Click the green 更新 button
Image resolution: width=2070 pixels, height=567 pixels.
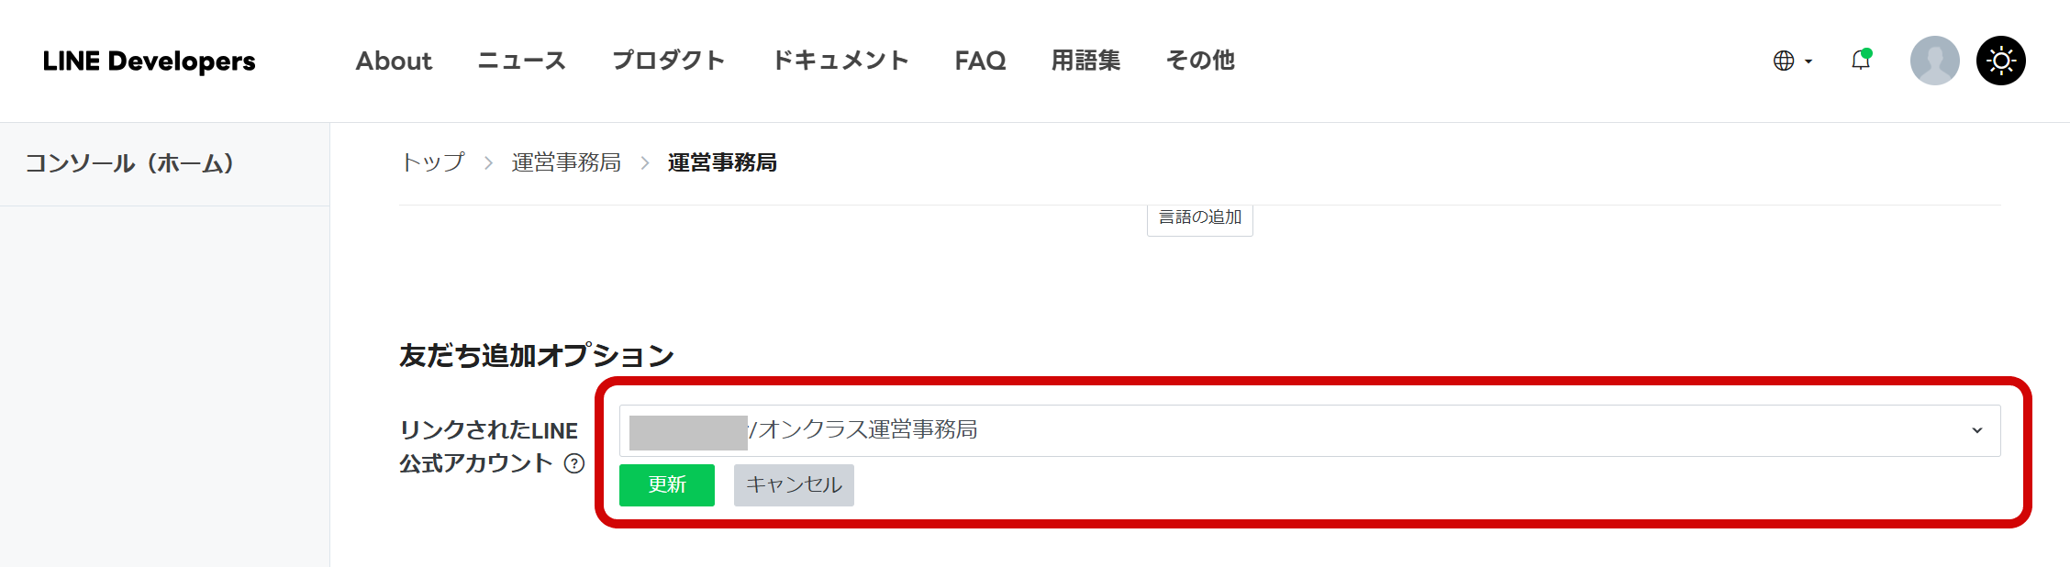pos(666,484)
